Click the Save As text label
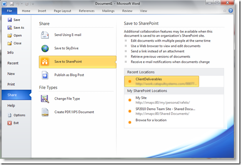The width and height of the screenshot is (241, 165). 19,27
